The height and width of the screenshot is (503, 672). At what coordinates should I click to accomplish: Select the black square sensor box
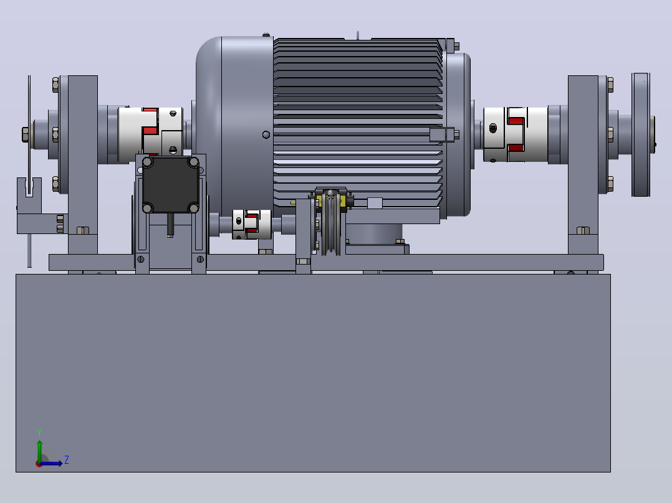pyautogui.click(x=171, y=184)
